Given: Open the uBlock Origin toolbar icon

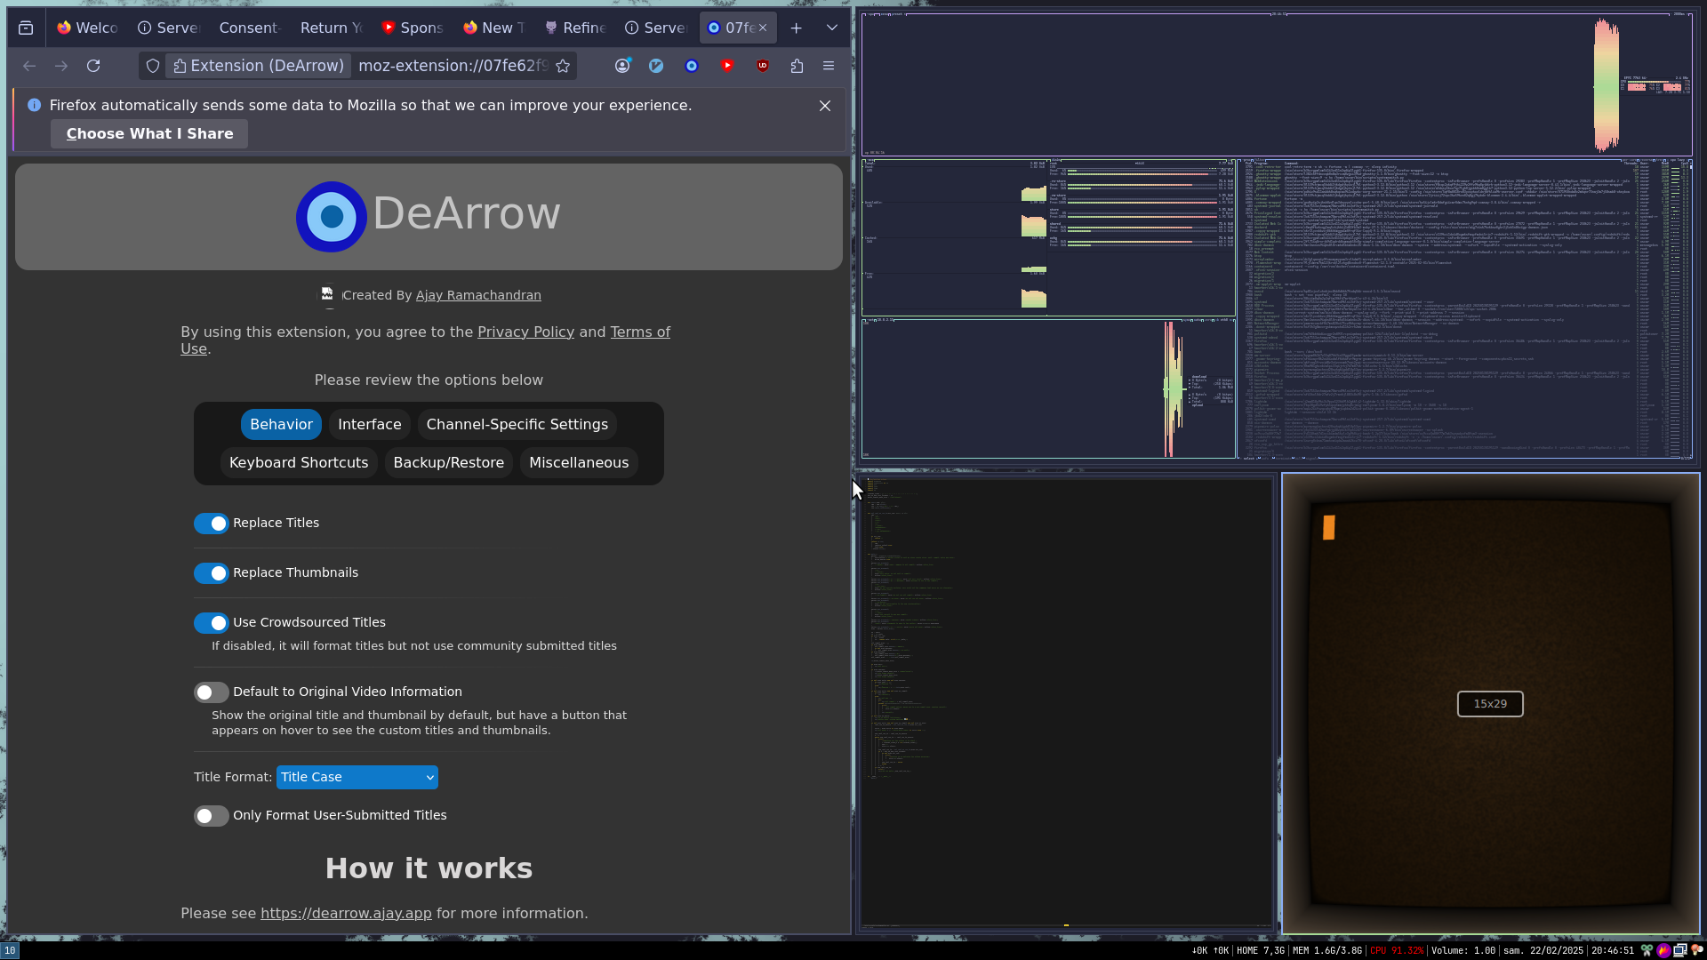Looking at the screenshot, I should pos(763,66).
